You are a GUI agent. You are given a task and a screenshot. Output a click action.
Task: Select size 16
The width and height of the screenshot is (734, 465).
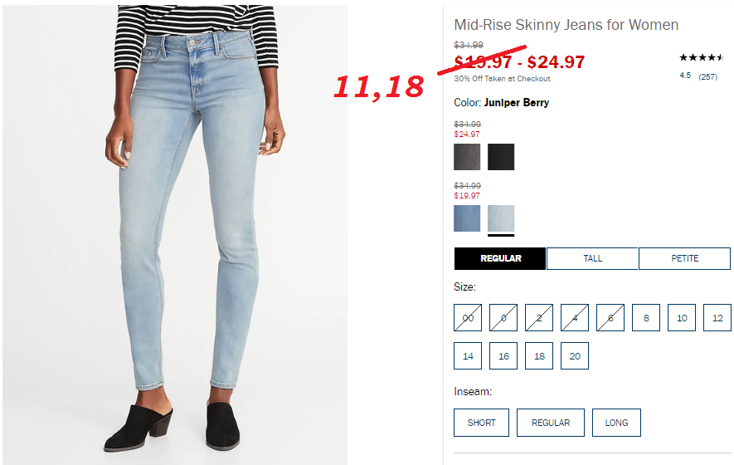pyautogui.click(x=503, y=355)
